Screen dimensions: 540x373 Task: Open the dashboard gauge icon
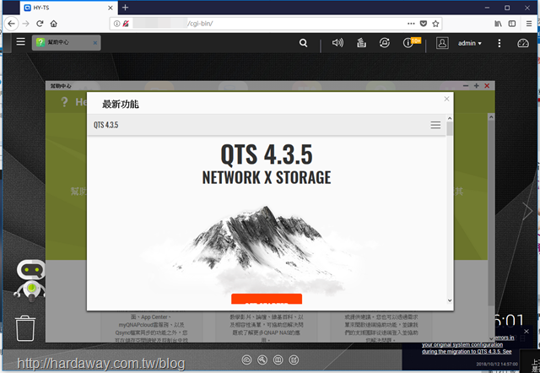point(523,43)
